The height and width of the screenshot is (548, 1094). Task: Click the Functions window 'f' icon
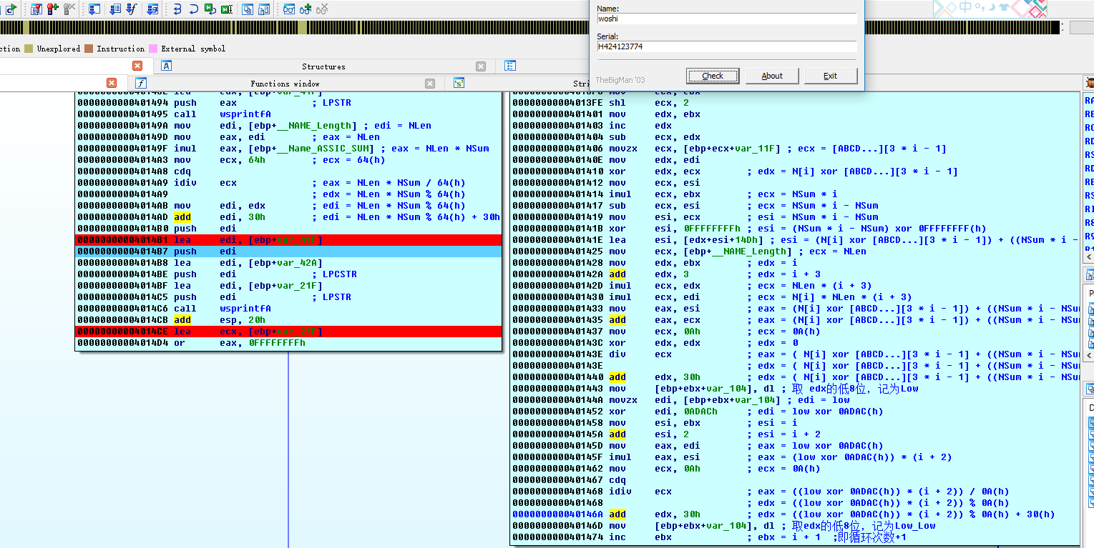(141, 83)
